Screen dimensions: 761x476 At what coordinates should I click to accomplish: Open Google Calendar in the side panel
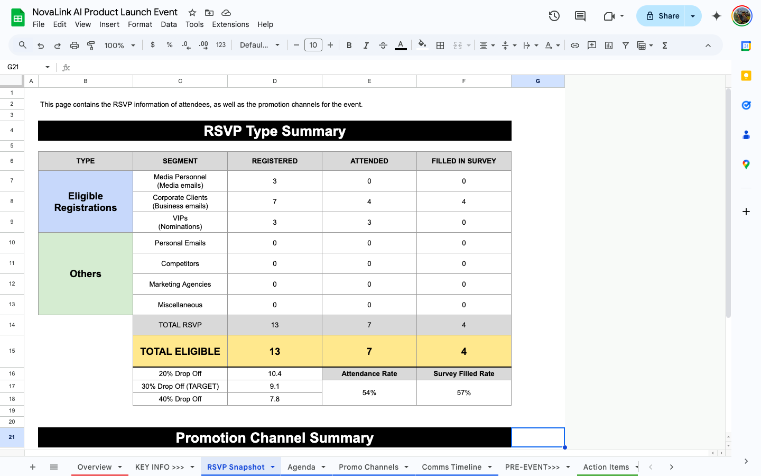click(746, 46)
